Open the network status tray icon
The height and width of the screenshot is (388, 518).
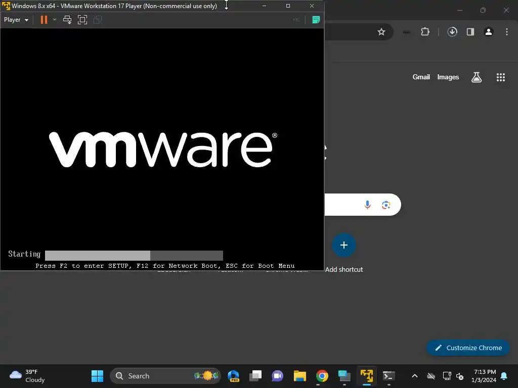coord(447,376)
